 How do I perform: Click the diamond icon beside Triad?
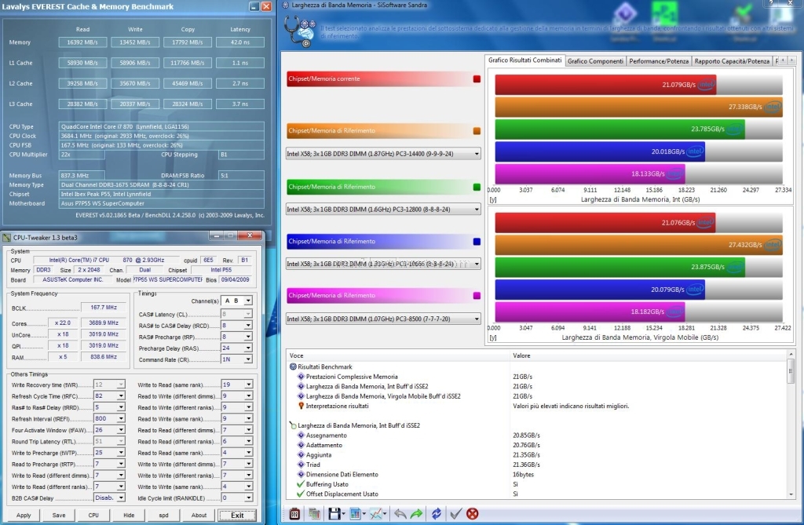coord(301,465)
